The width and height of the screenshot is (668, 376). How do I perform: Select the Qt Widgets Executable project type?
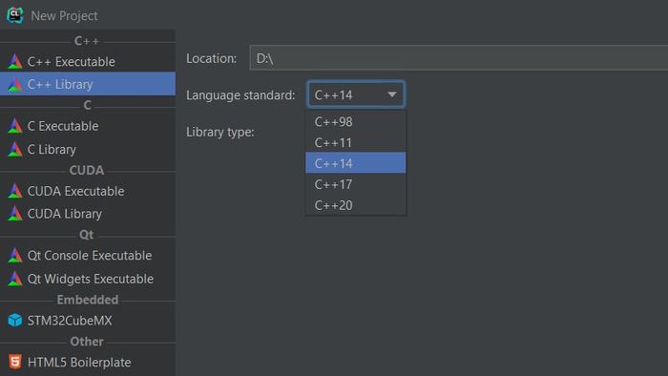(x=88, y=279)
